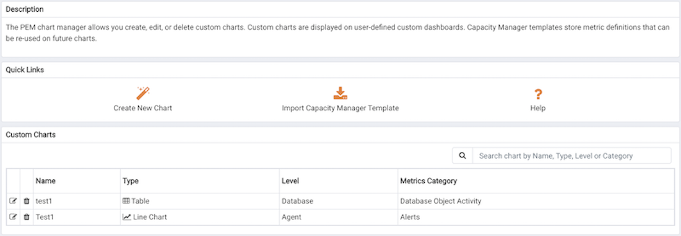Open the Import Capacity Manager Template link
The width and height of the screenshot is (681, 236).
(340, 108)
